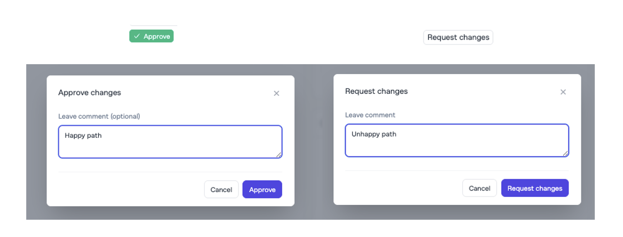Click the checkmark icon on green Approve
The image size is (623, 237).
tap(137, 37)
